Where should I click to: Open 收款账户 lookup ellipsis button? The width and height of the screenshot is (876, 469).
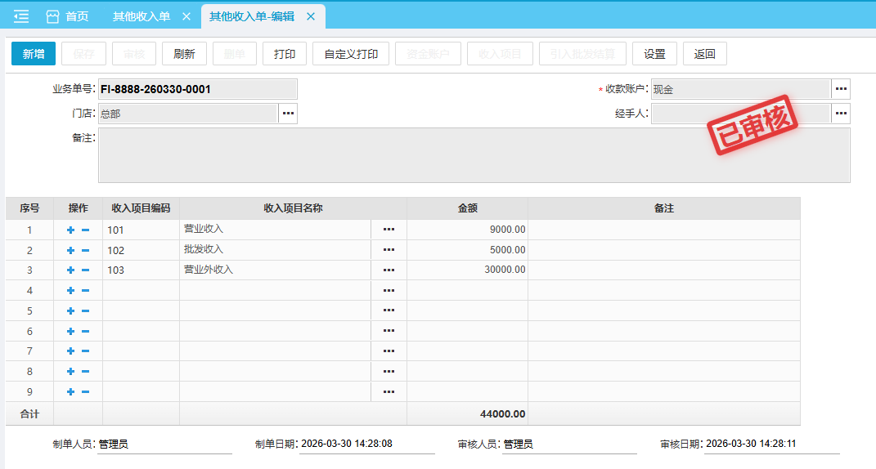click(x=841, y=89)
